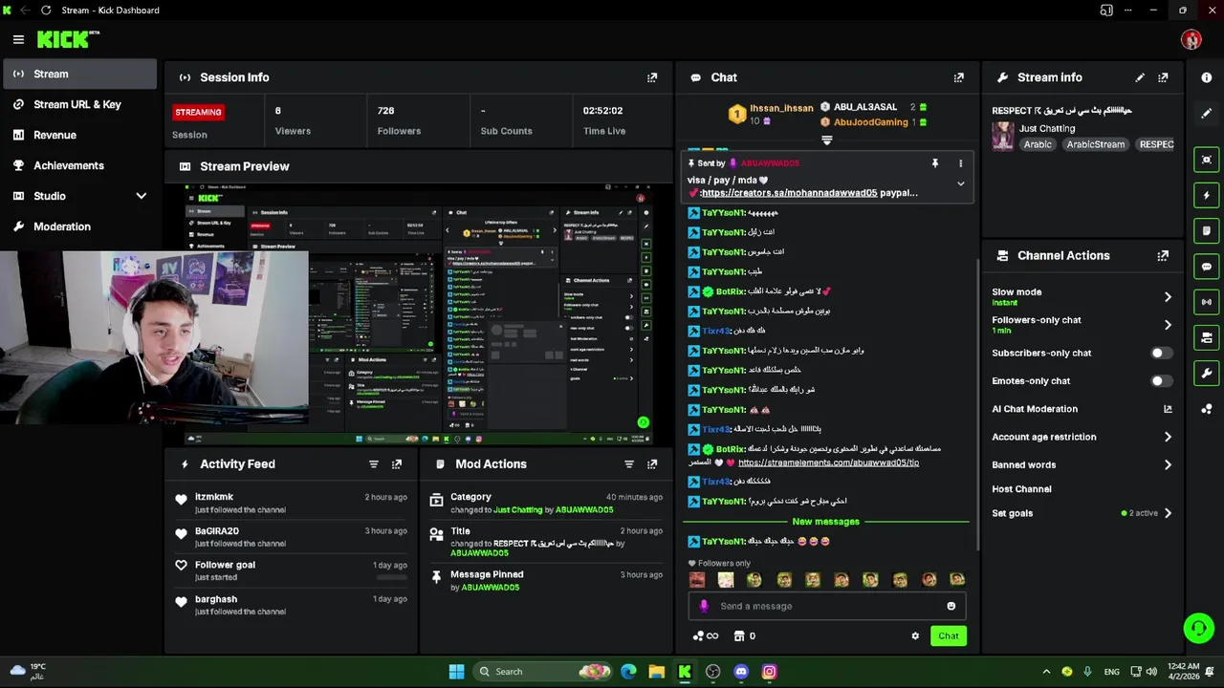Click the Just Chatting category thumbnail
Viewport: 1224px width, 688px height.
coord(1003,136)
